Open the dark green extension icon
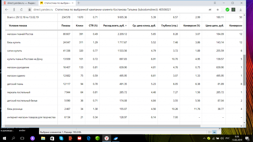This screenshot has width=253, height=142. pyautogui.click(x=233, y=10)
